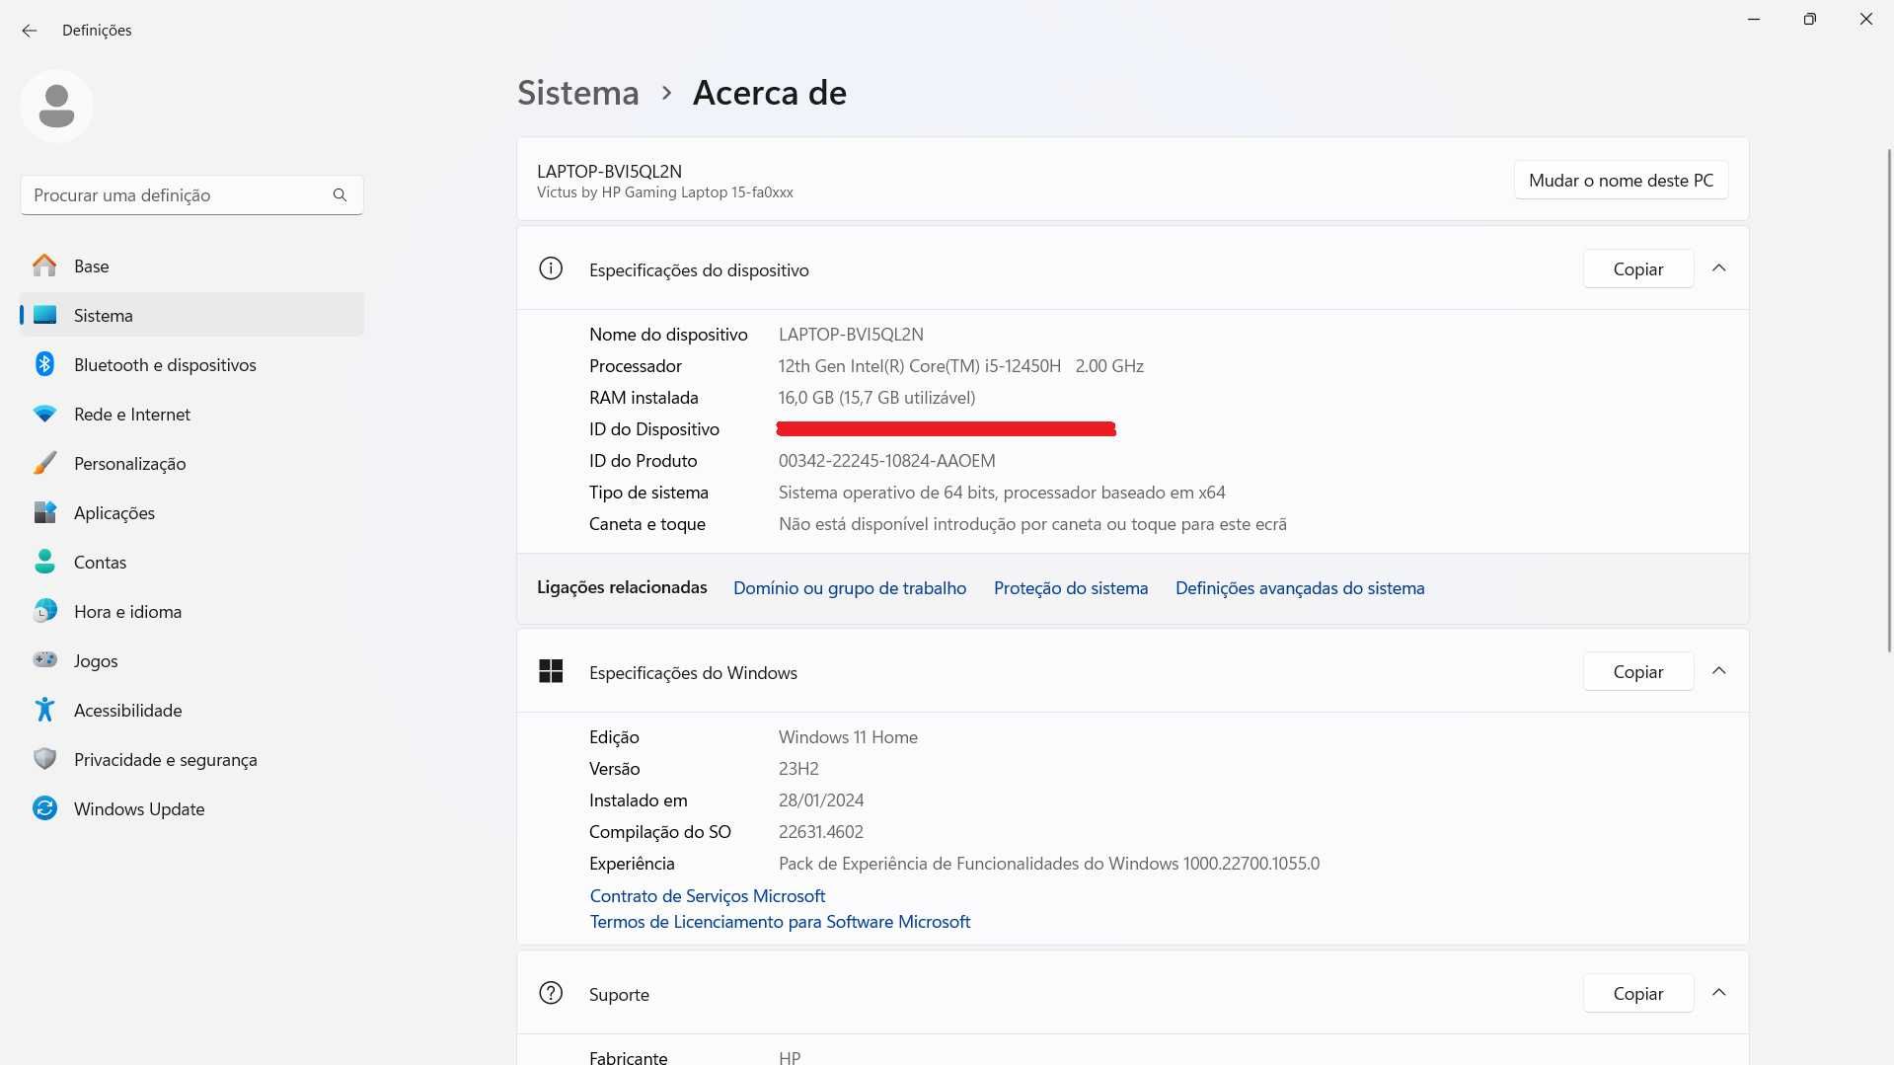Screen dimensions: 1894x1065
Task: Open Personalização settings
Action: (x=191, y=463)
